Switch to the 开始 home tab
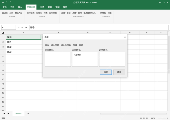The height and width of the screenshot is (120, 170). pyautogui.click(x=12, y=7)
